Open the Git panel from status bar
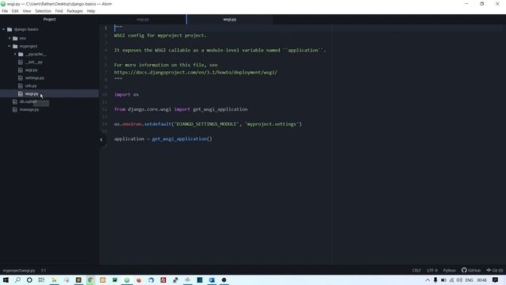This screenshot has height=285, width=506. tap(495, 271)
